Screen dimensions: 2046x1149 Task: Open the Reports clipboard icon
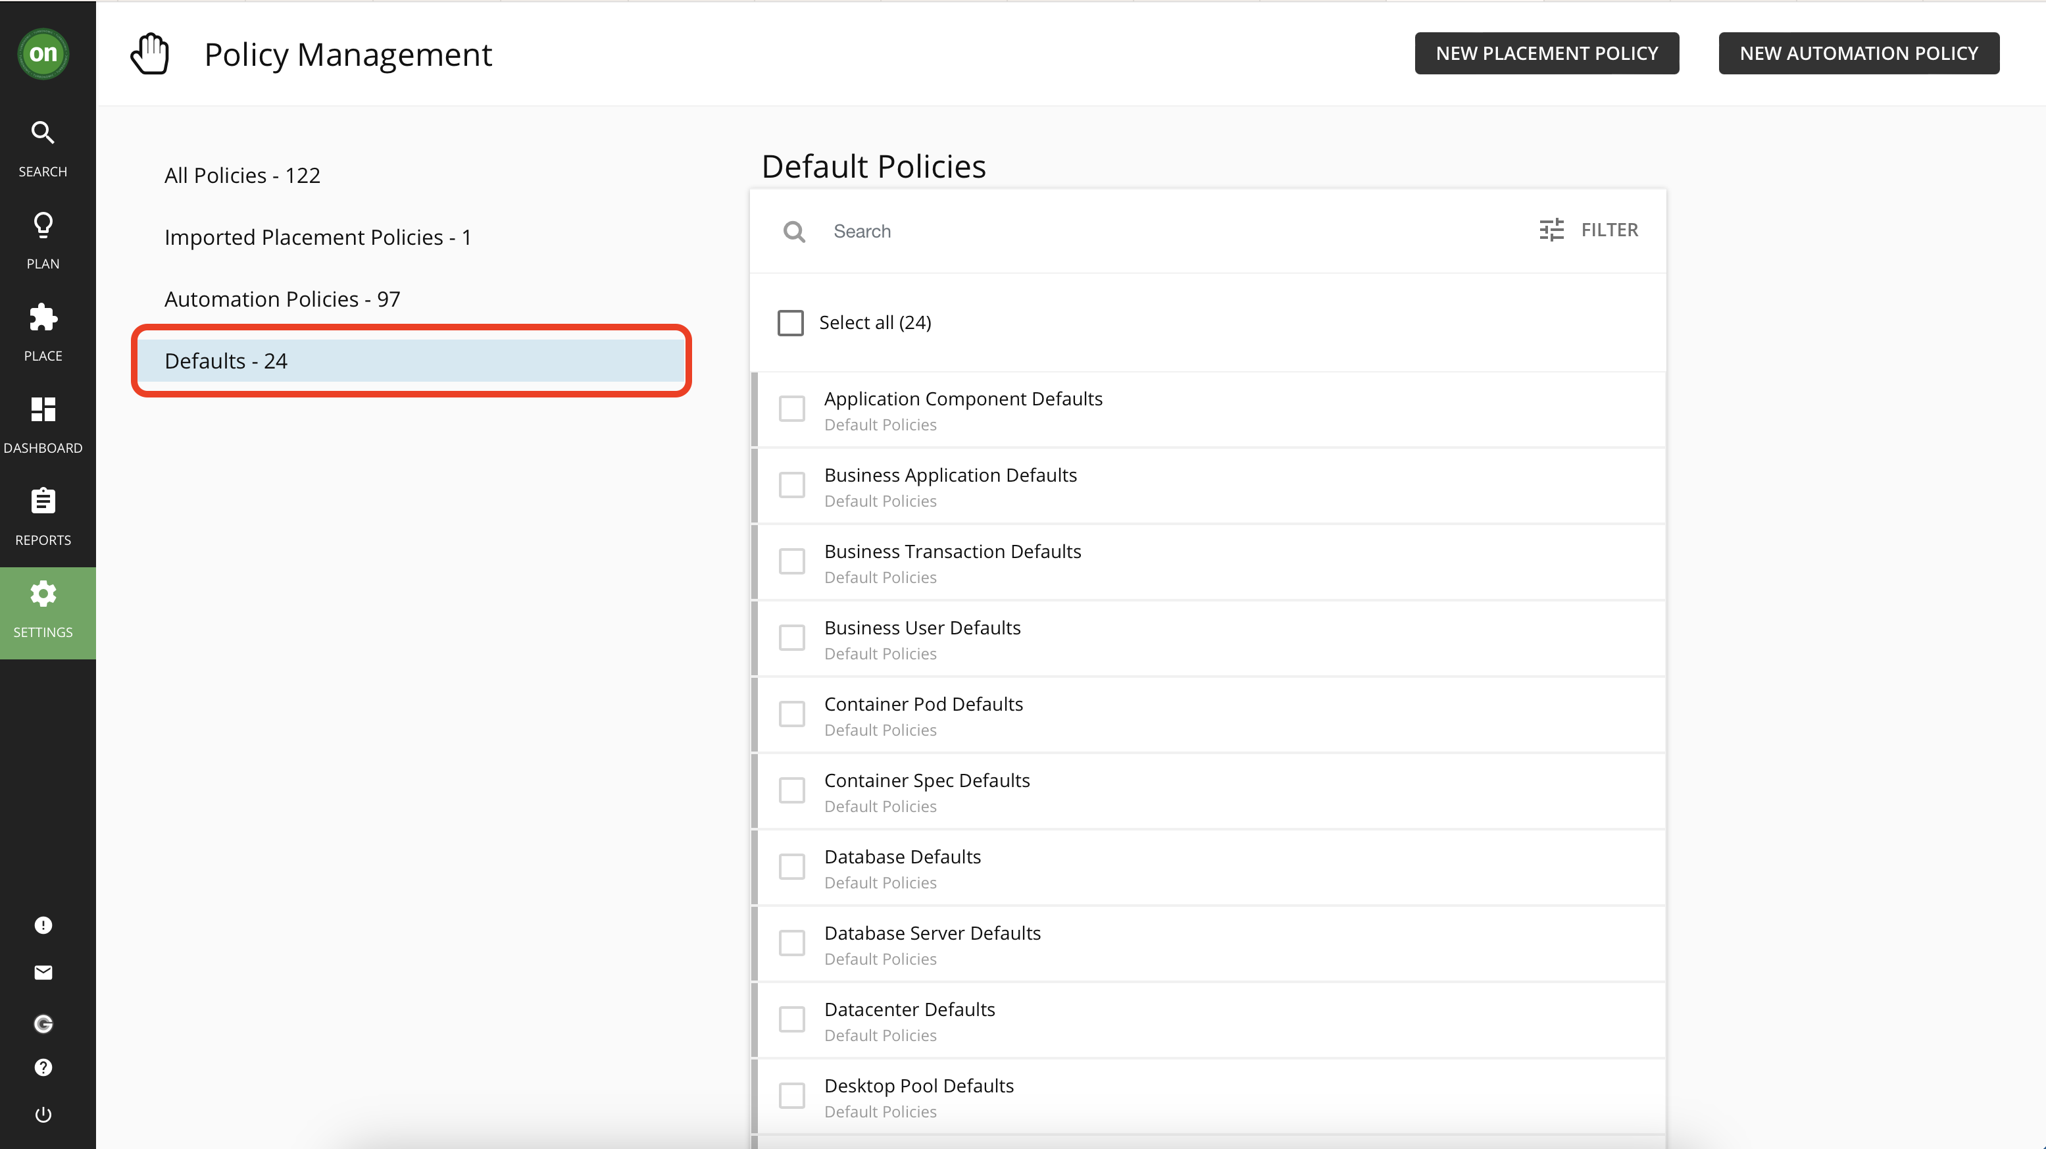tap(43, 501)
